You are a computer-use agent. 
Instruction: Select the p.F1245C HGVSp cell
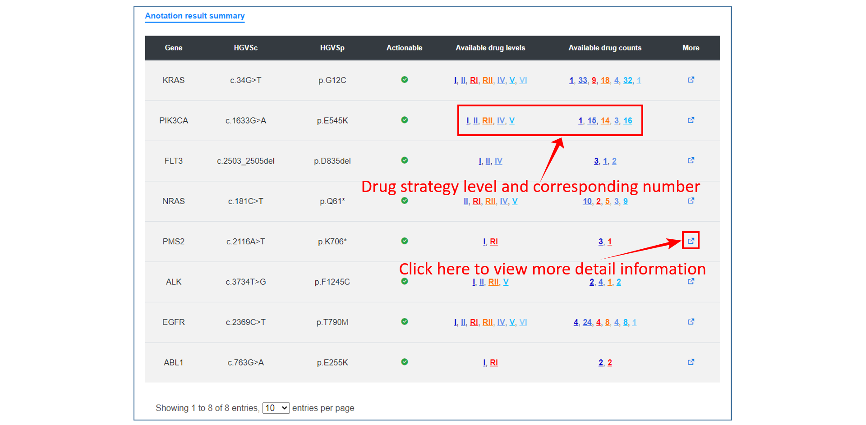332,282
